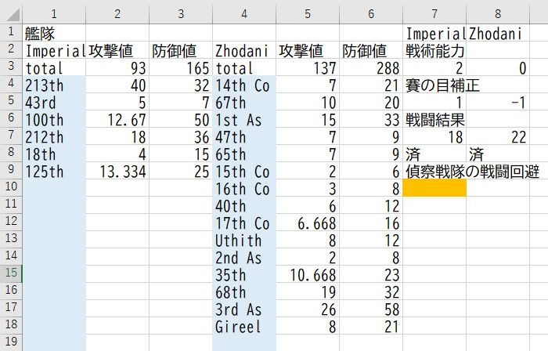
Task: Select the value 13.334
Action: [x=117, y=171]
